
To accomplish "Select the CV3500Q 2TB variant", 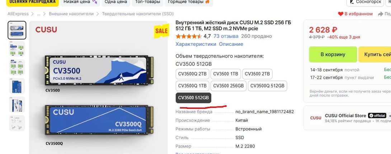I will [x=192, y=74].
